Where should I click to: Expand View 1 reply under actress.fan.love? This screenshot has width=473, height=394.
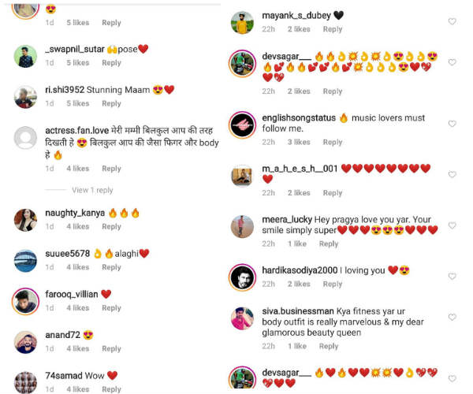click(x=92, y=190)
